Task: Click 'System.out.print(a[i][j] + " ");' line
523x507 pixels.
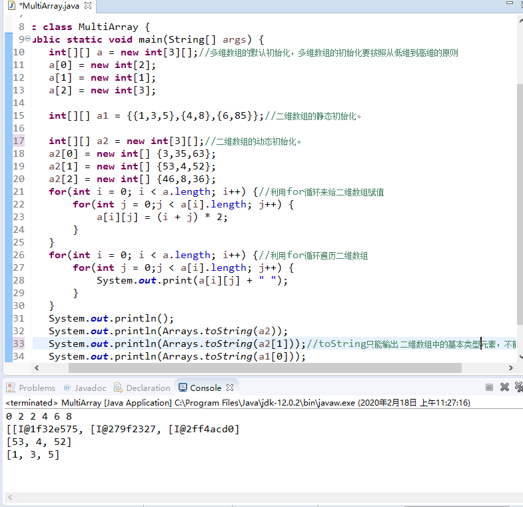Action: pyautogui.click(x=192, y=281)
